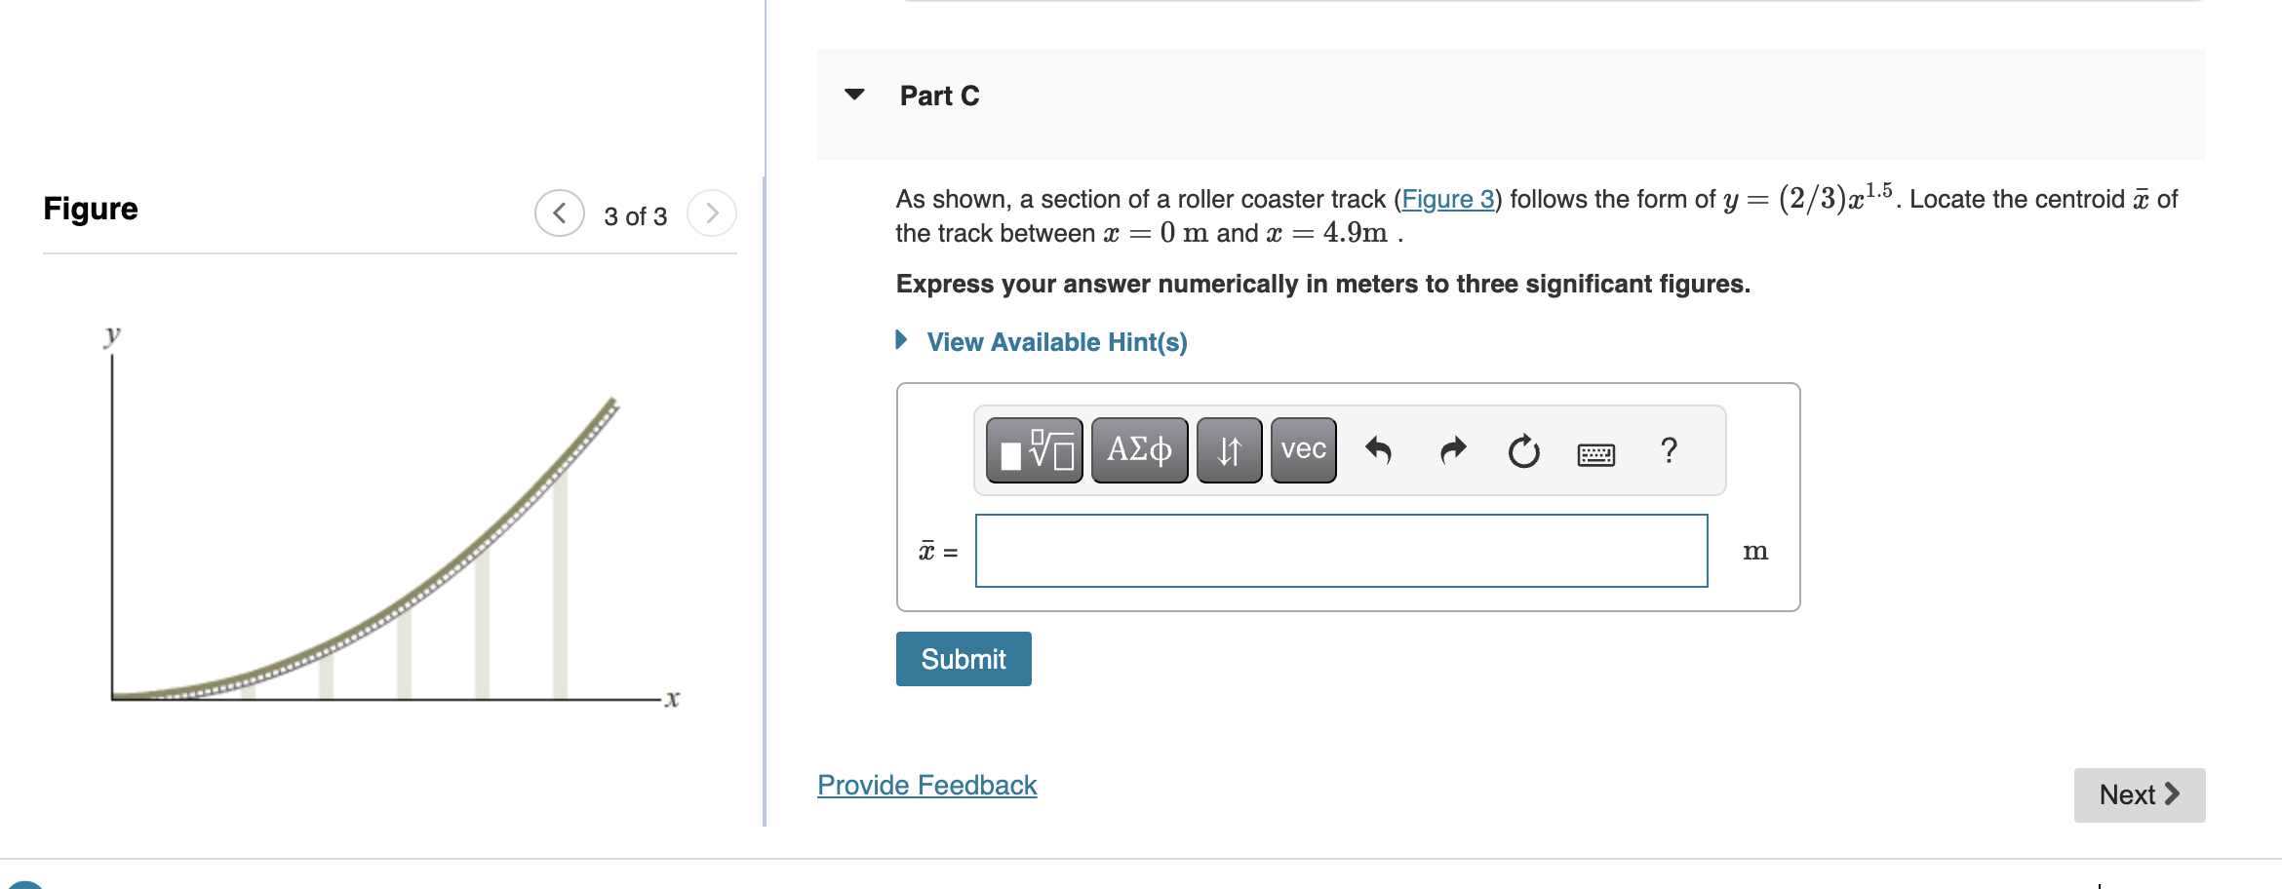This screenshot has width=2282, height=889.
Task: Click the 3 of 3 figure pager
Action: pos(635,215)
